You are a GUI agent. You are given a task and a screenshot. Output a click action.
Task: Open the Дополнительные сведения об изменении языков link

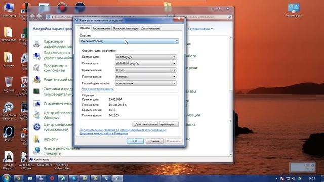point(123,132)
